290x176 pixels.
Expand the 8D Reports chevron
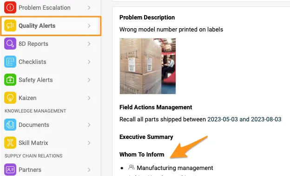[x=89, y=44]
